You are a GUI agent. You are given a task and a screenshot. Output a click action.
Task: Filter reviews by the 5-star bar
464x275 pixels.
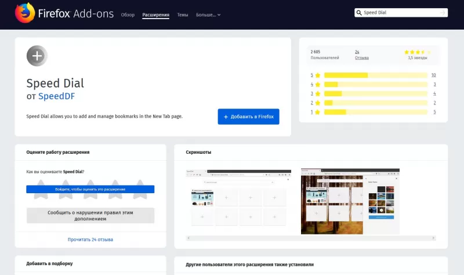(x=376, y=75)
